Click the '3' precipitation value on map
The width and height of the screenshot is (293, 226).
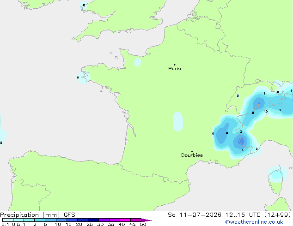tap(241, 132)
